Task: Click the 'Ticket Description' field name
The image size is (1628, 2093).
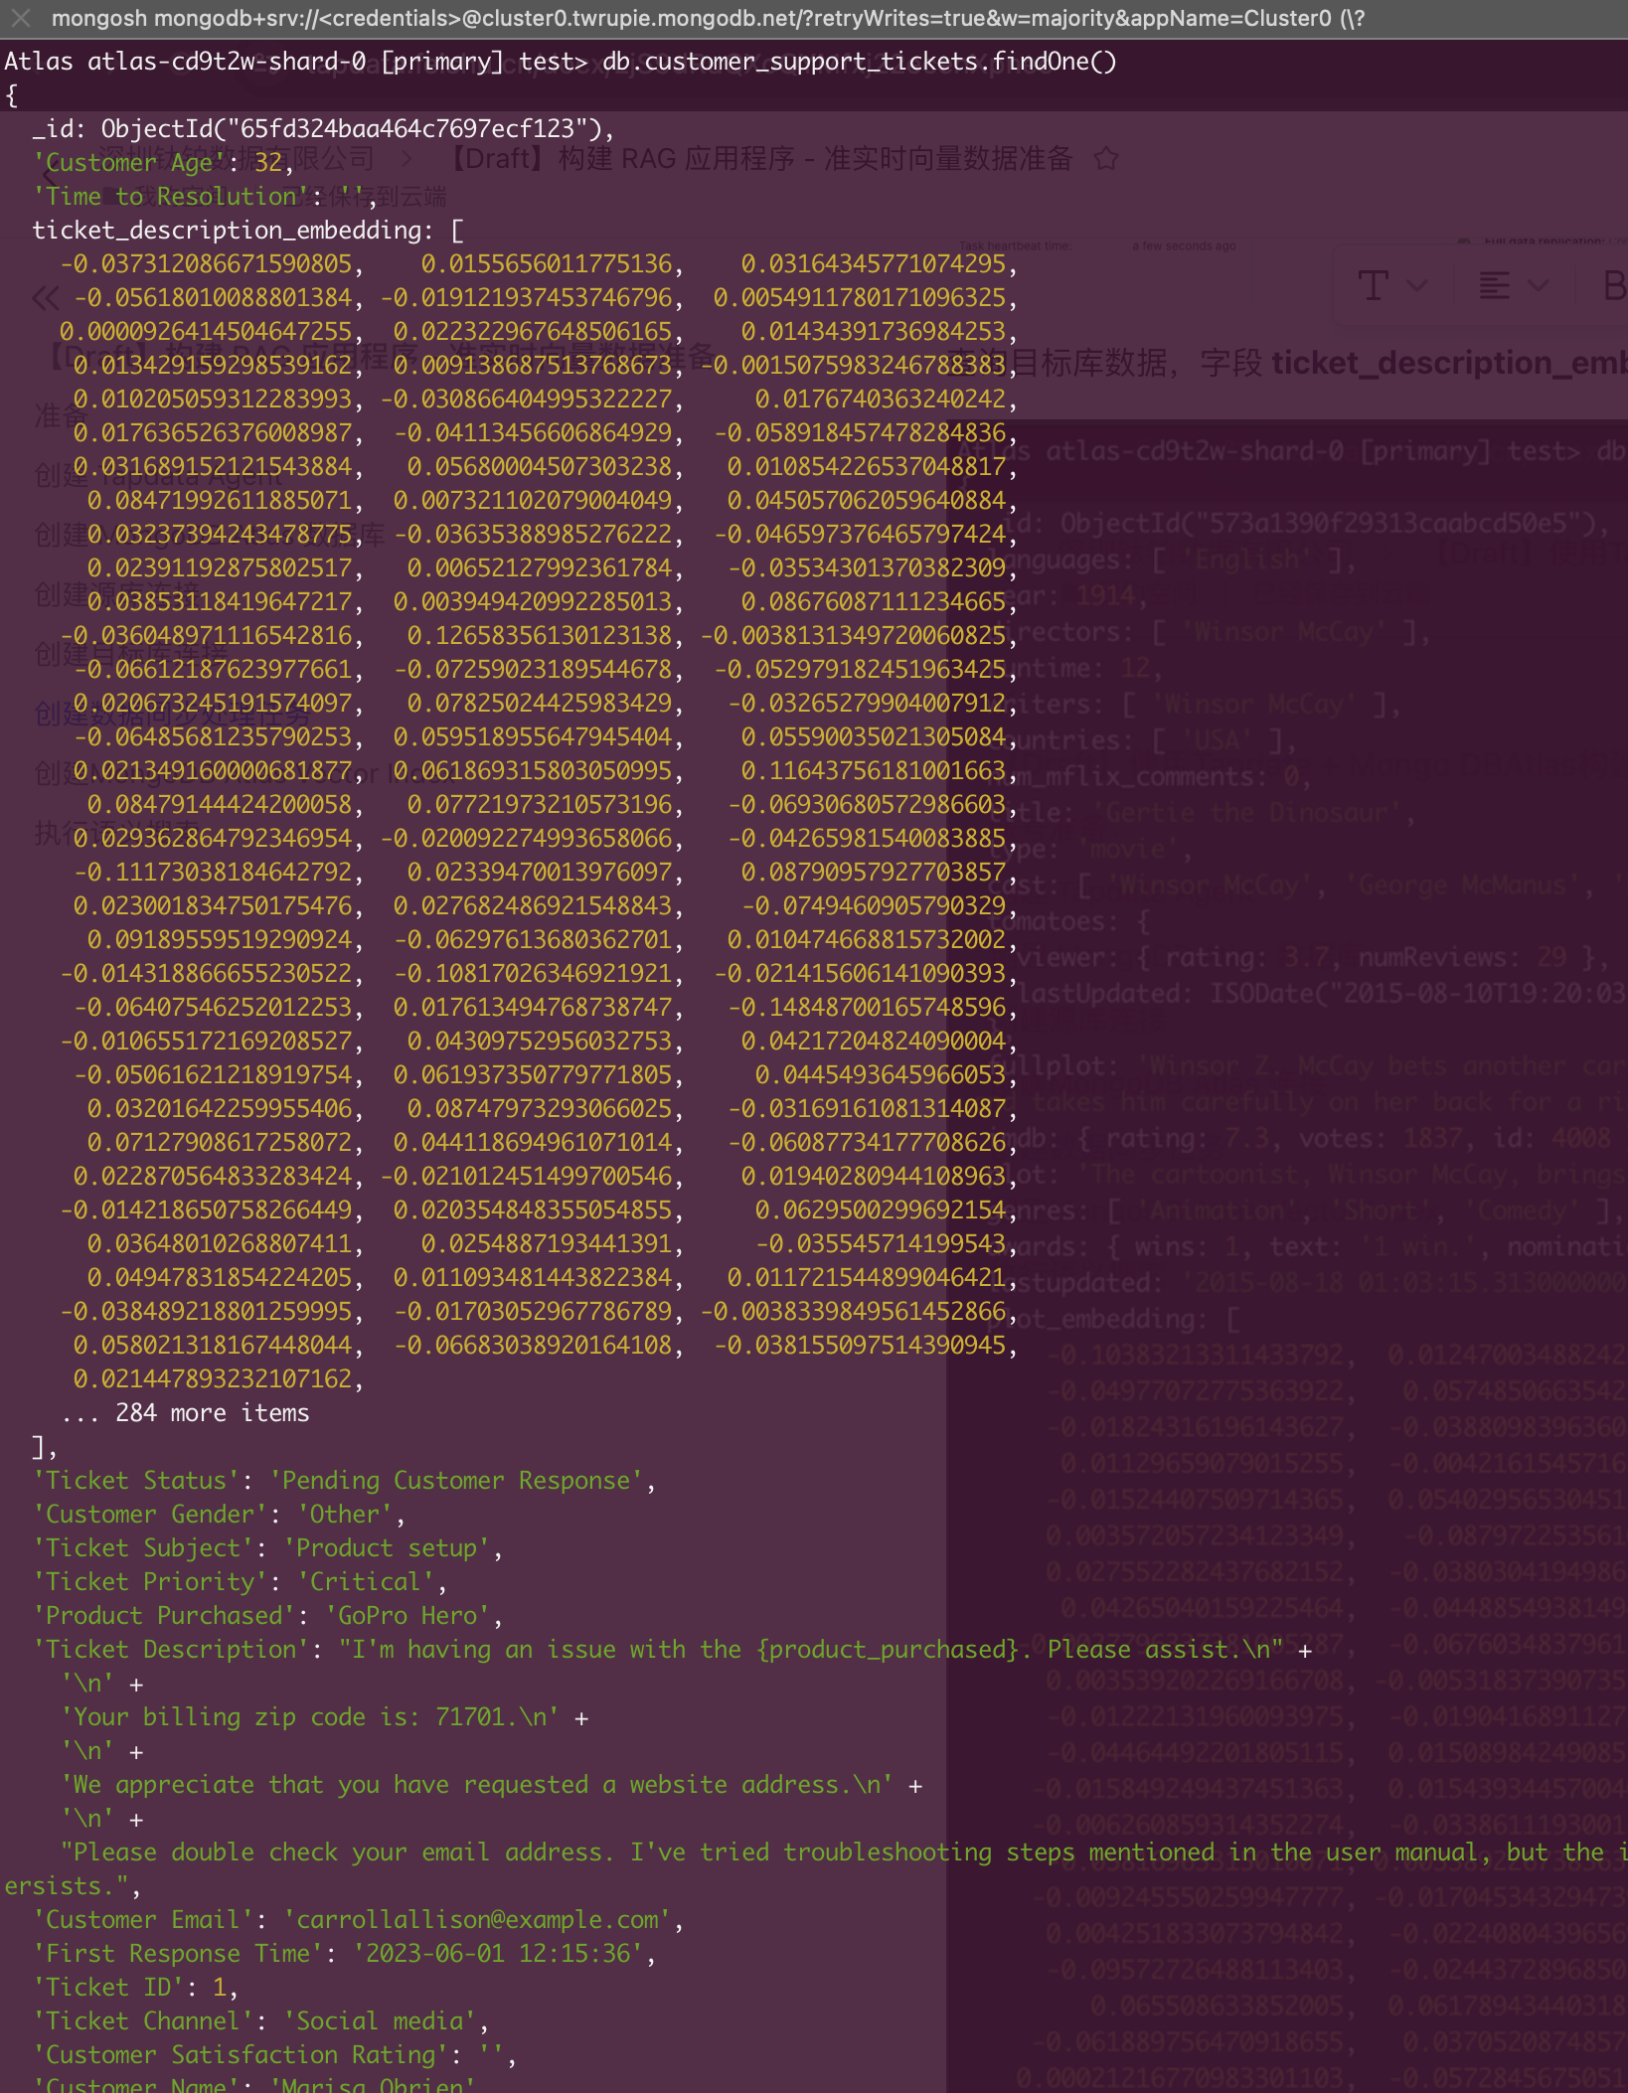Action: [x=171, y=1650]
